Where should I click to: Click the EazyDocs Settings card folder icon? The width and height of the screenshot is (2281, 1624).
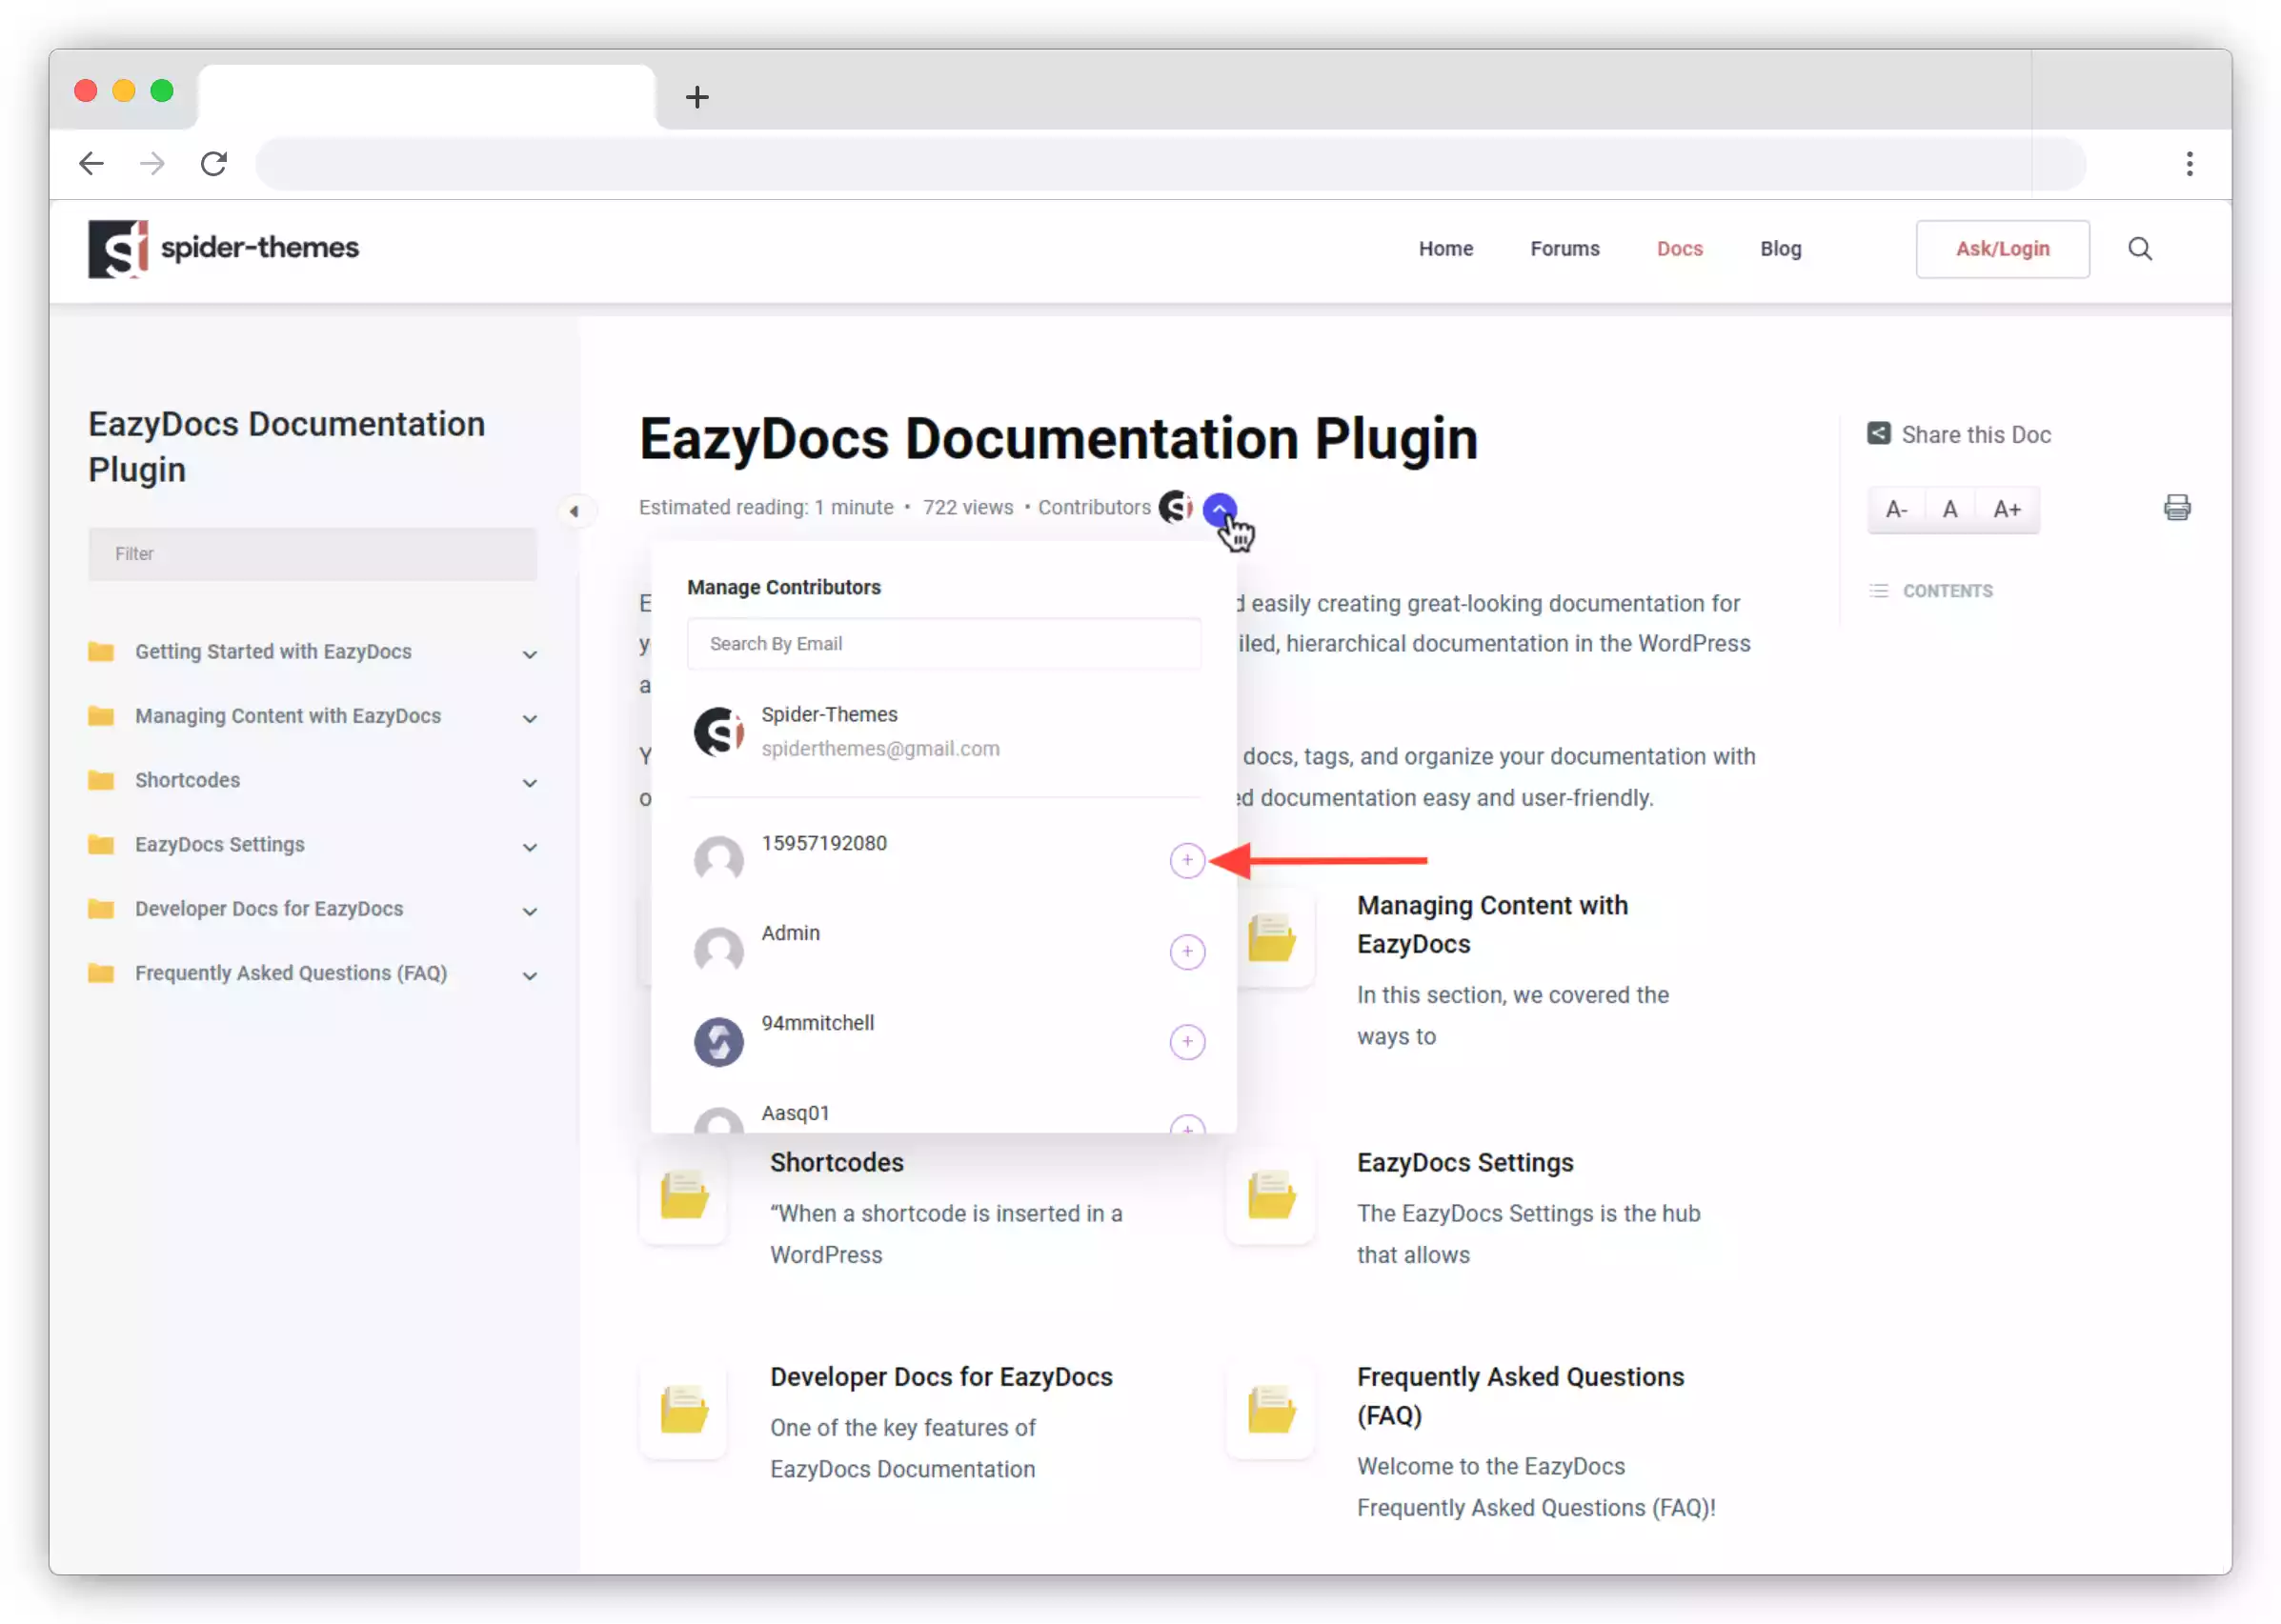tap(1271, 1197)
